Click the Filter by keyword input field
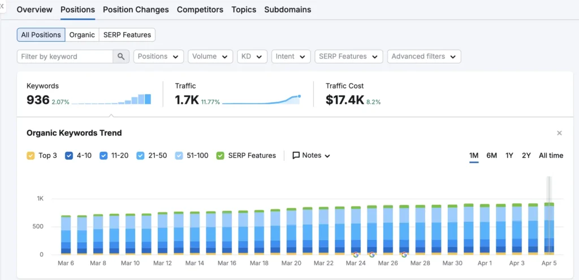Image resolution: width=579 pixels, height=280 pixels. click(65, 56)
